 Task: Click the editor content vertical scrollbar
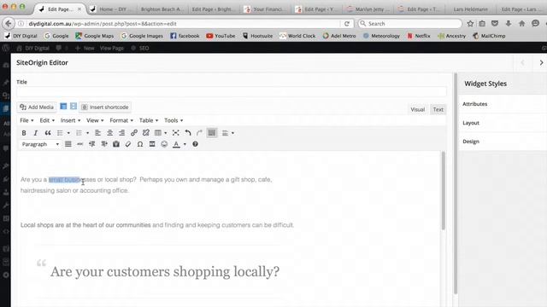coord(444,191)
